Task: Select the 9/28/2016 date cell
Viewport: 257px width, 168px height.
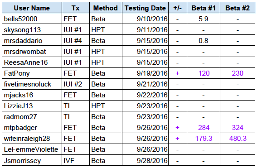Action: tap(145, 160)
